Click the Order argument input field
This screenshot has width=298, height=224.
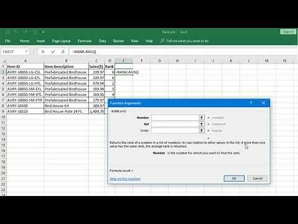coord(175,131)
